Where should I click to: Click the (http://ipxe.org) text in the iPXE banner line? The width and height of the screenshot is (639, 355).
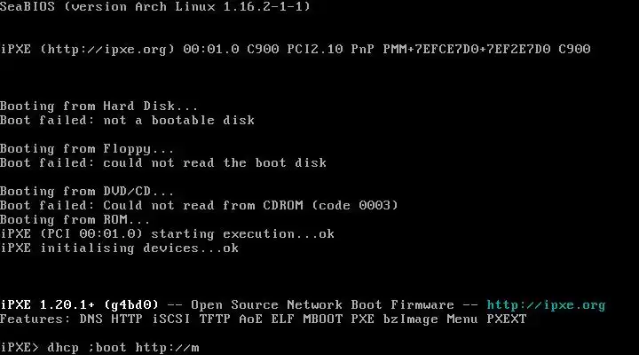click(x=107, y=50)
